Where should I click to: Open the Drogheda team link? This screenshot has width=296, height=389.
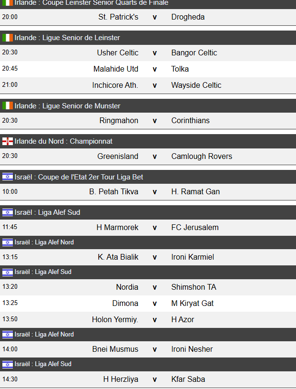coord(188,17)
